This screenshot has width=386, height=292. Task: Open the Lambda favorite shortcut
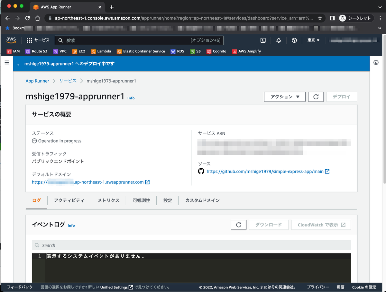101,51
